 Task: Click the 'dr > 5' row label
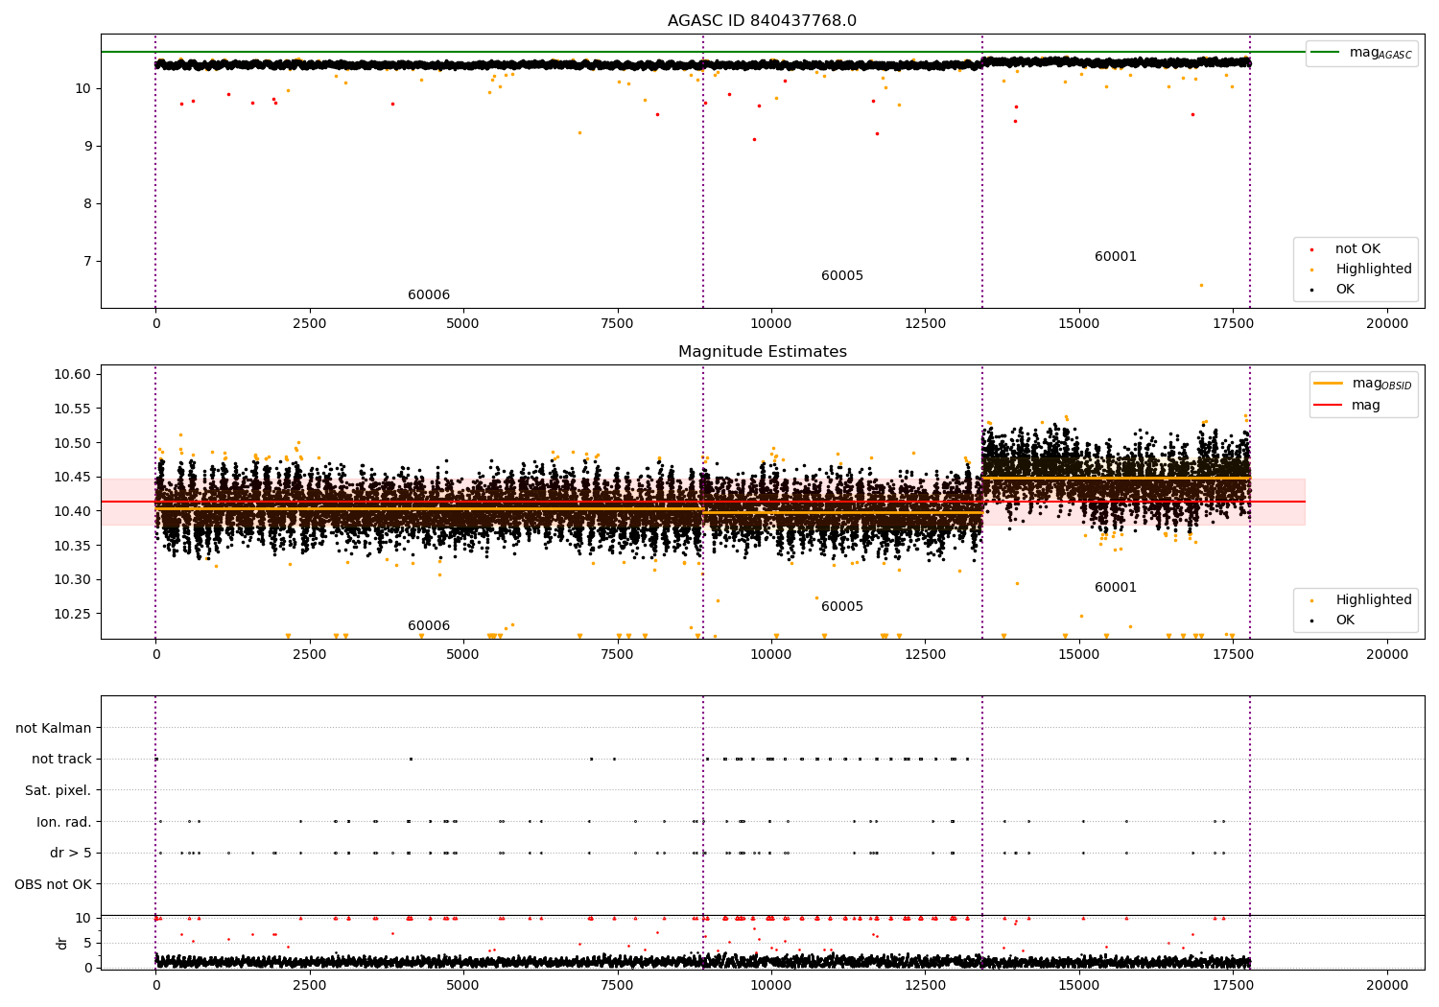(x=71, y=854)
